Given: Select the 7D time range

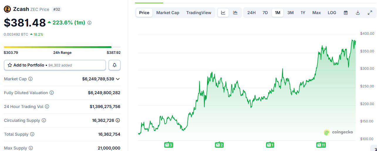Looking at the screenshot, I should click(x=265, y=13).
